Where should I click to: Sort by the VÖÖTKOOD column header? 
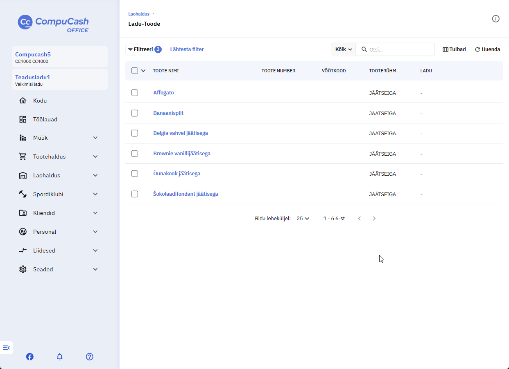click(x=334, y=71)
